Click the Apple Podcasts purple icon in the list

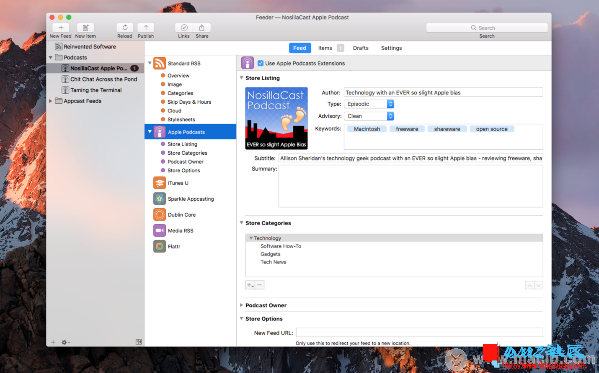pos(160,132)
